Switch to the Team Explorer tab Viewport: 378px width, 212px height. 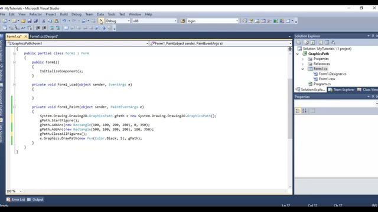[x=341, y=90]
